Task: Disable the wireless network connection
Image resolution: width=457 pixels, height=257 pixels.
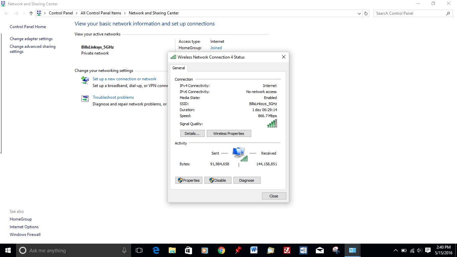Action: pyautogui.click(x=217, y=180)
